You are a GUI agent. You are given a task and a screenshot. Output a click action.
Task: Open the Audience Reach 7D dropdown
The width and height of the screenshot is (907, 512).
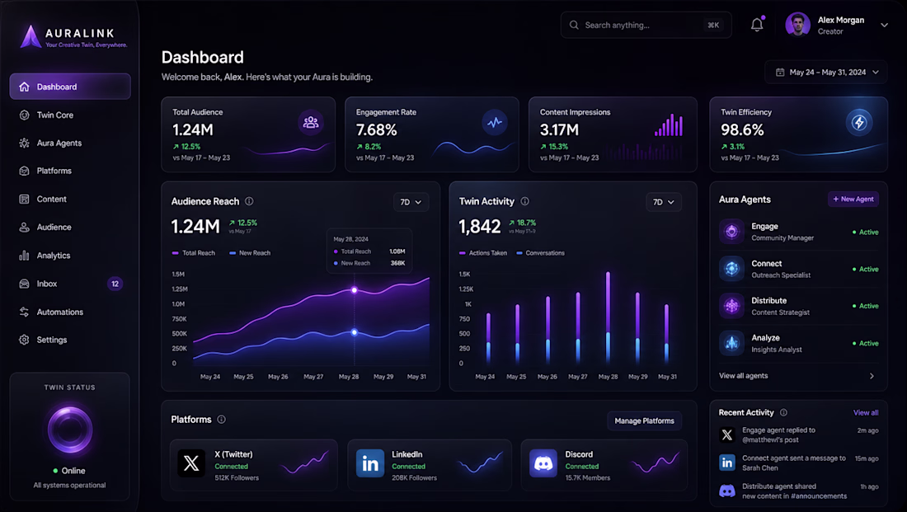click(411, 202)
